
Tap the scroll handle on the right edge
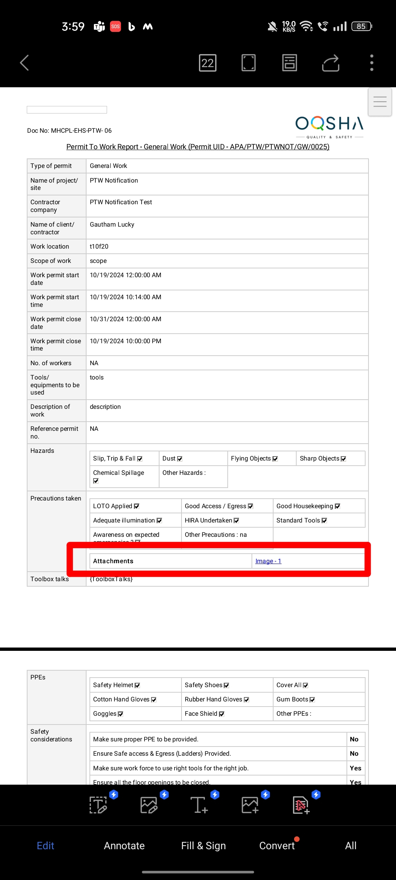click(380, 102)
